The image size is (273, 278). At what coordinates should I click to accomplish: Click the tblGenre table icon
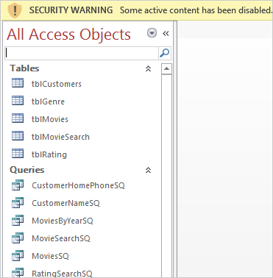click(18, 101)
